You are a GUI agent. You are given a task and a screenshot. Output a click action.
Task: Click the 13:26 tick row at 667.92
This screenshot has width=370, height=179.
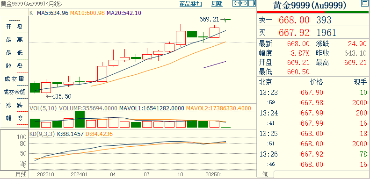coord(313,154)
